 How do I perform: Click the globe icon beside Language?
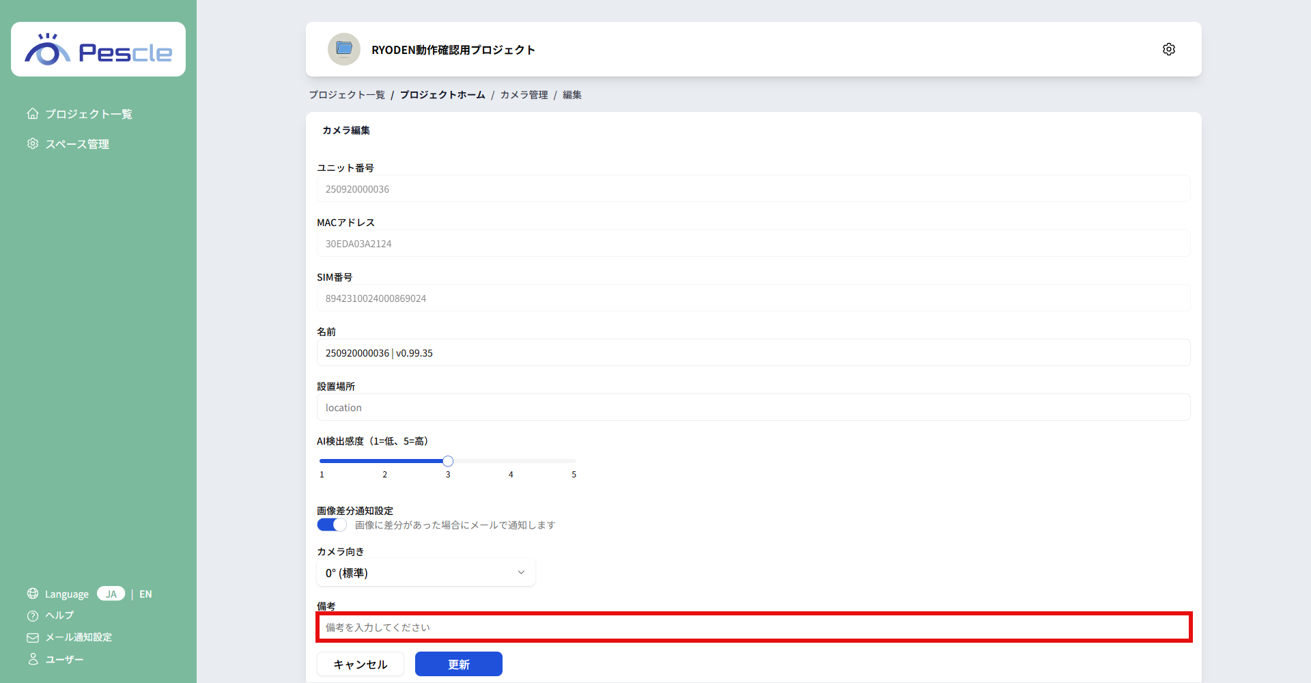point(32,594)
